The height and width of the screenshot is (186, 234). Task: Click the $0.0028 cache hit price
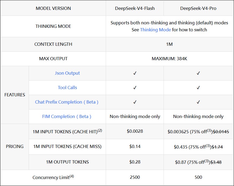click(135, 131)
